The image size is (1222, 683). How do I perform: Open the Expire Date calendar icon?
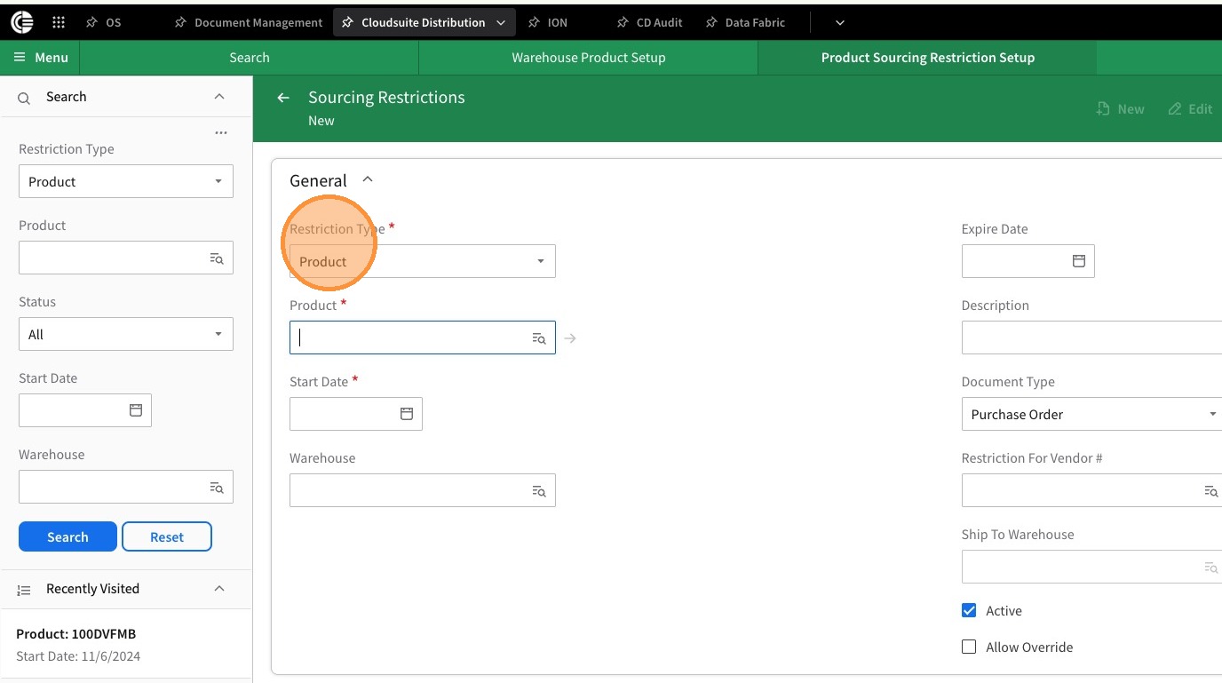1079,261
